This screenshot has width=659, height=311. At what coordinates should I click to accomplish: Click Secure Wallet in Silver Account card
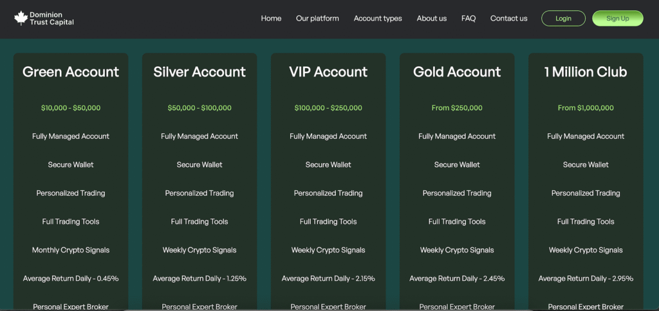click(200, 164)
